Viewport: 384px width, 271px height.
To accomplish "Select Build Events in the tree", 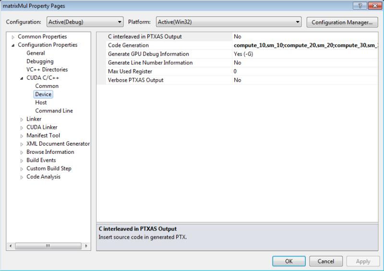I will coord(41,160).
